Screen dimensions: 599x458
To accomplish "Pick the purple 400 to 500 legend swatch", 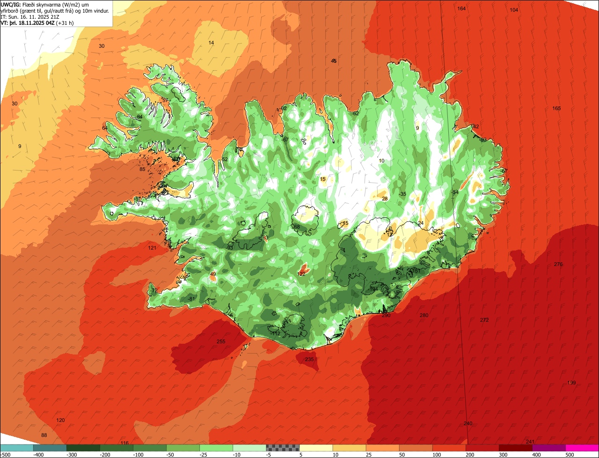I will pos(548,448).
